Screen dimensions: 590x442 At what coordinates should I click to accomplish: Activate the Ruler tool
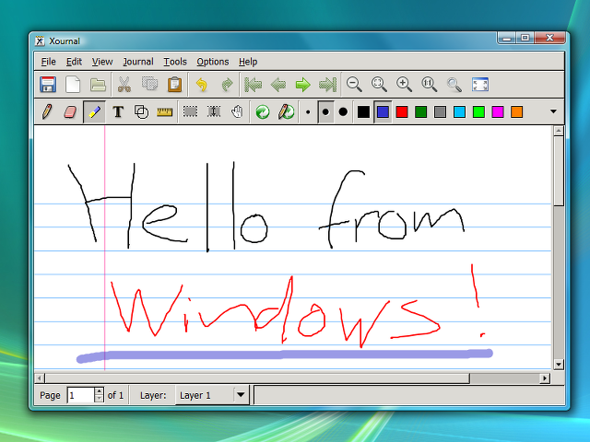165,112
